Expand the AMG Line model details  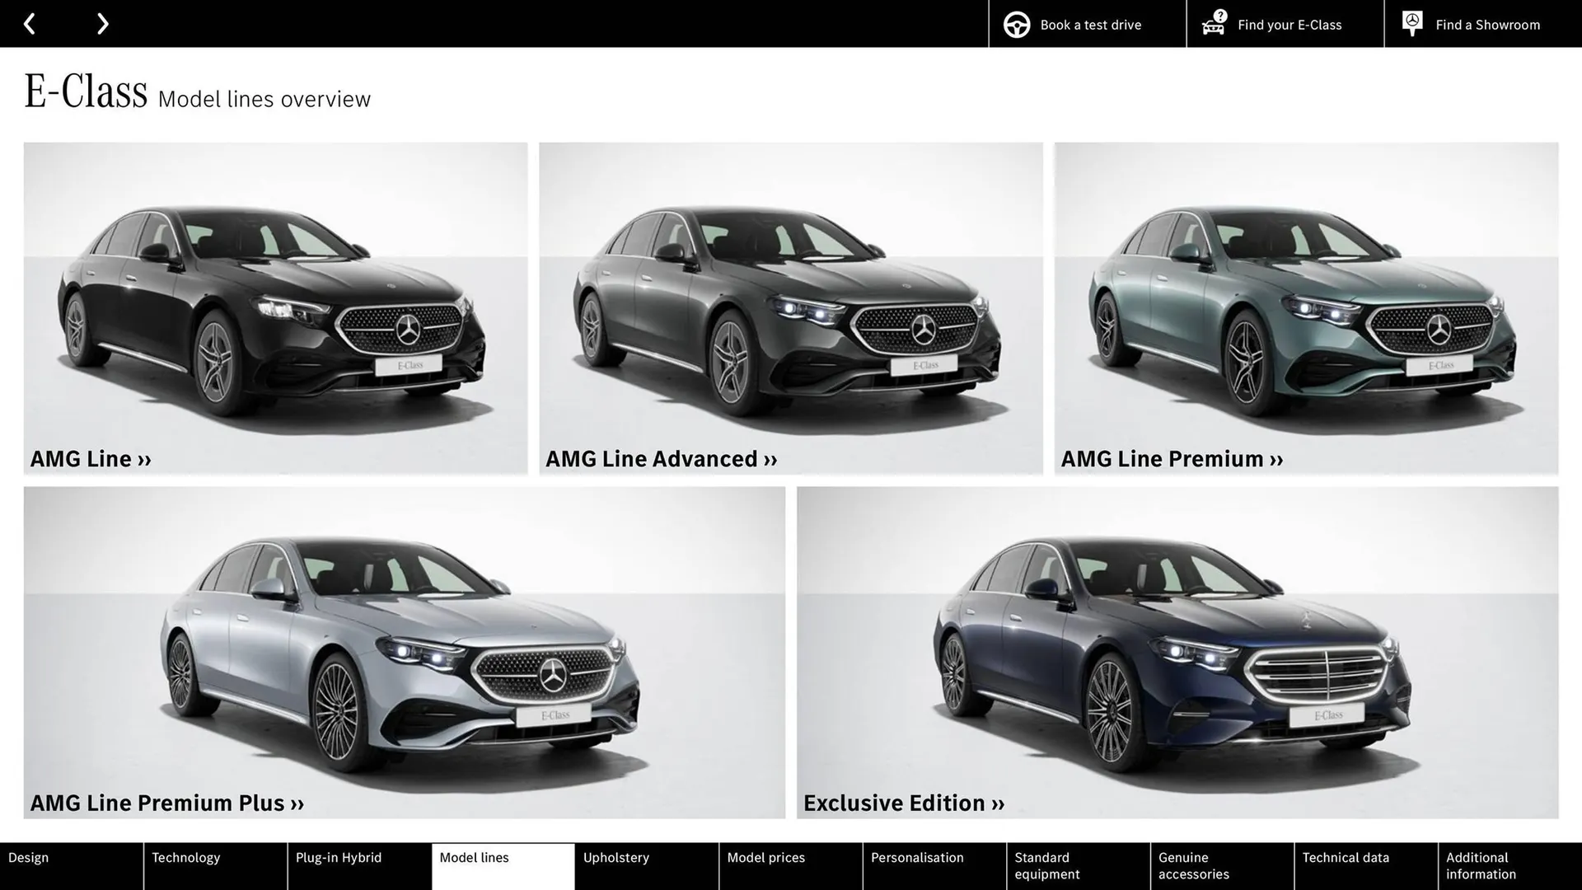[91, 459]
